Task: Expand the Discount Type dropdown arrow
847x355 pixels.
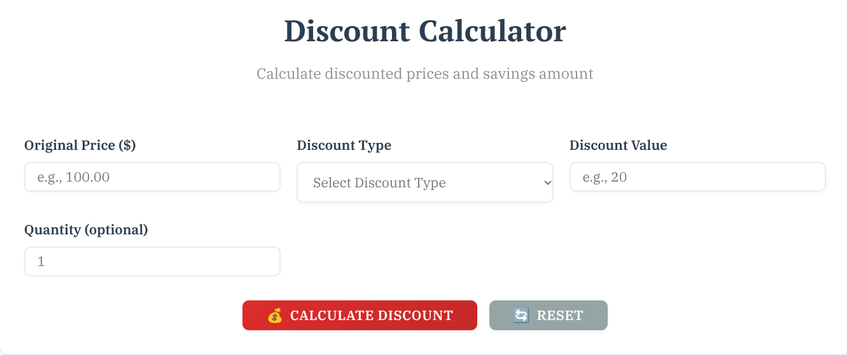Action: click(547, 183)
